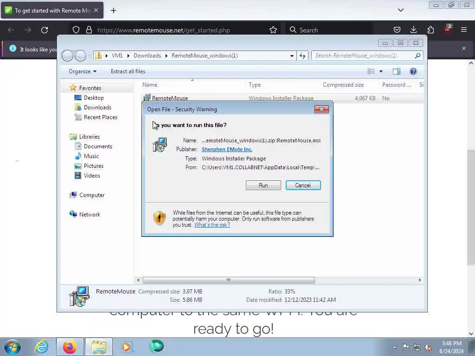Click the RemoteMouse icon in details pane
This screenshot has height=356, width=475.
pos(79,296)
